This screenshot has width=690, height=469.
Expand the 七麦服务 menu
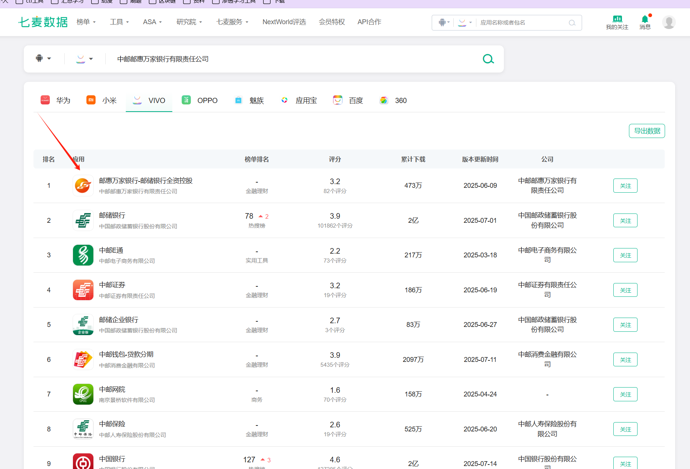[233, 22]
